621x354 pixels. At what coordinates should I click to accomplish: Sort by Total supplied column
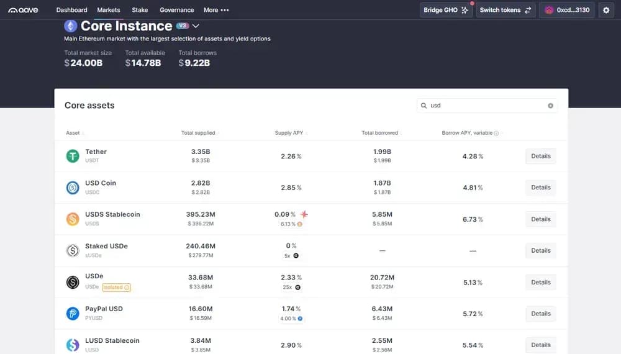click(x=200, y=133)
